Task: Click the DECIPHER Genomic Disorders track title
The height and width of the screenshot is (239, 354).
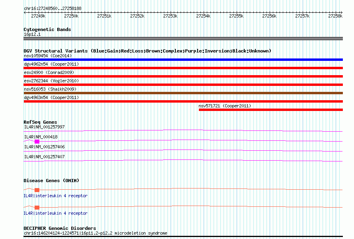Action: pos(60,228)
